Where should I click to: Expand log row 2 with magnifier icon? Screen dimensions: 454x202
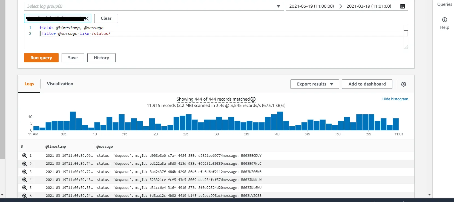pos(24,164)
